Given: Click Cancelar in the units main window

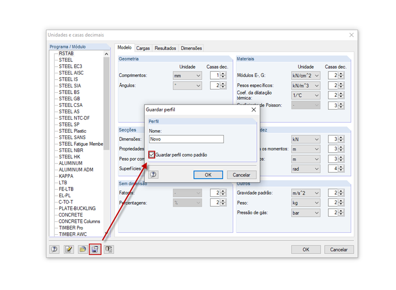Looking at the screenshot, I should click(339, 249).
